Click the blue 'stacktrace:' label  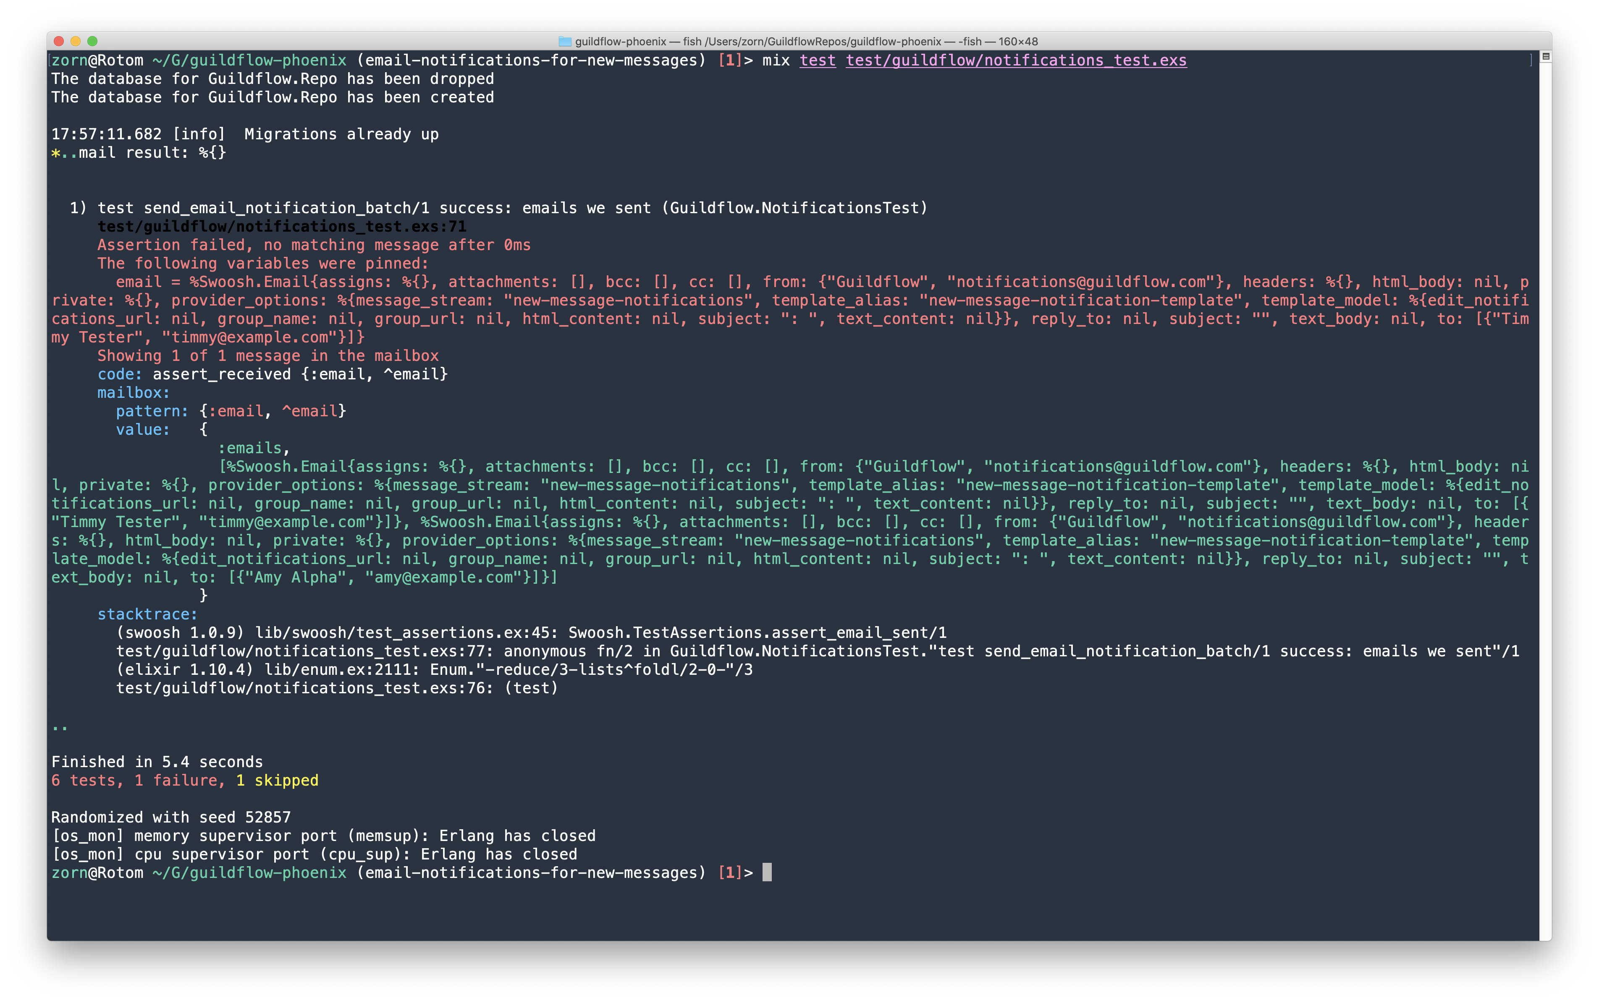(x=147, y=614)
